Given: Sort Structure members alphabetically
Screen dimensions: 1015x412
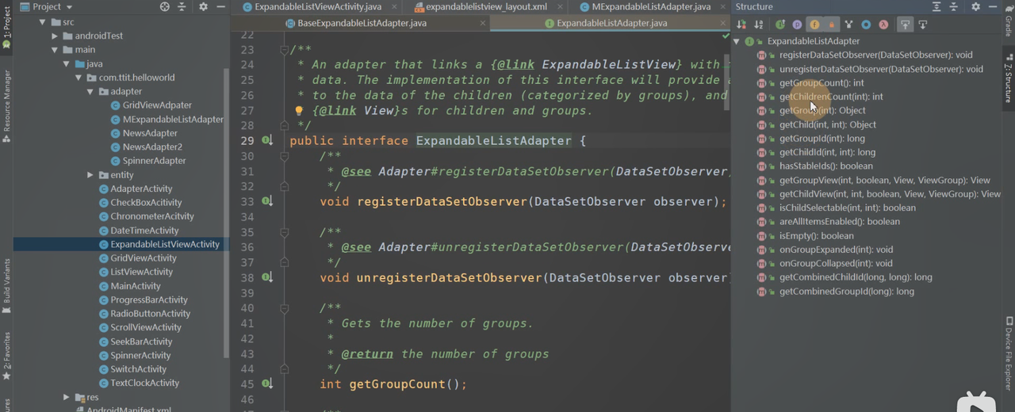Looking at the screenshot, I should tap(759, 25).
